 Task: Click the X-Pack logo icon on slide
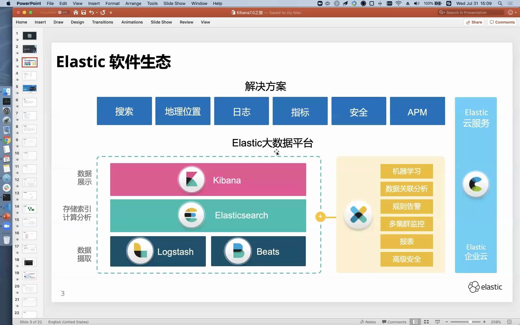pos(358,215)
